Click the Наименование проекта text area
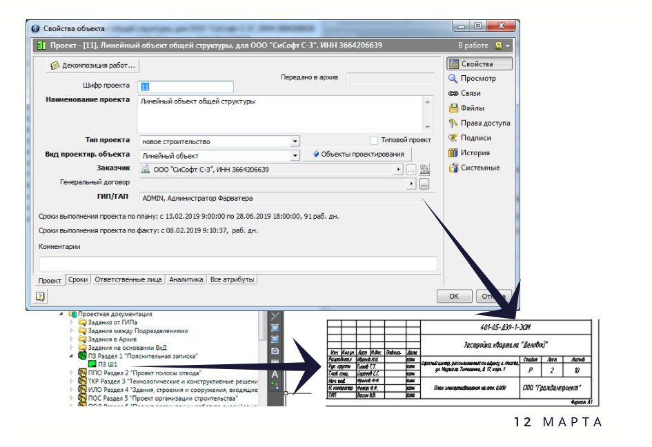The height and width of the screenshot is (447, 652). [x=281, y=114]
